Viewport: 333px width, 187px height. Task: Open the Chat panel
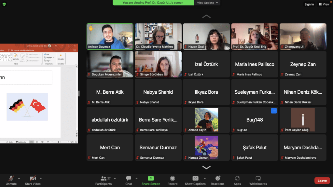(129, 179)
